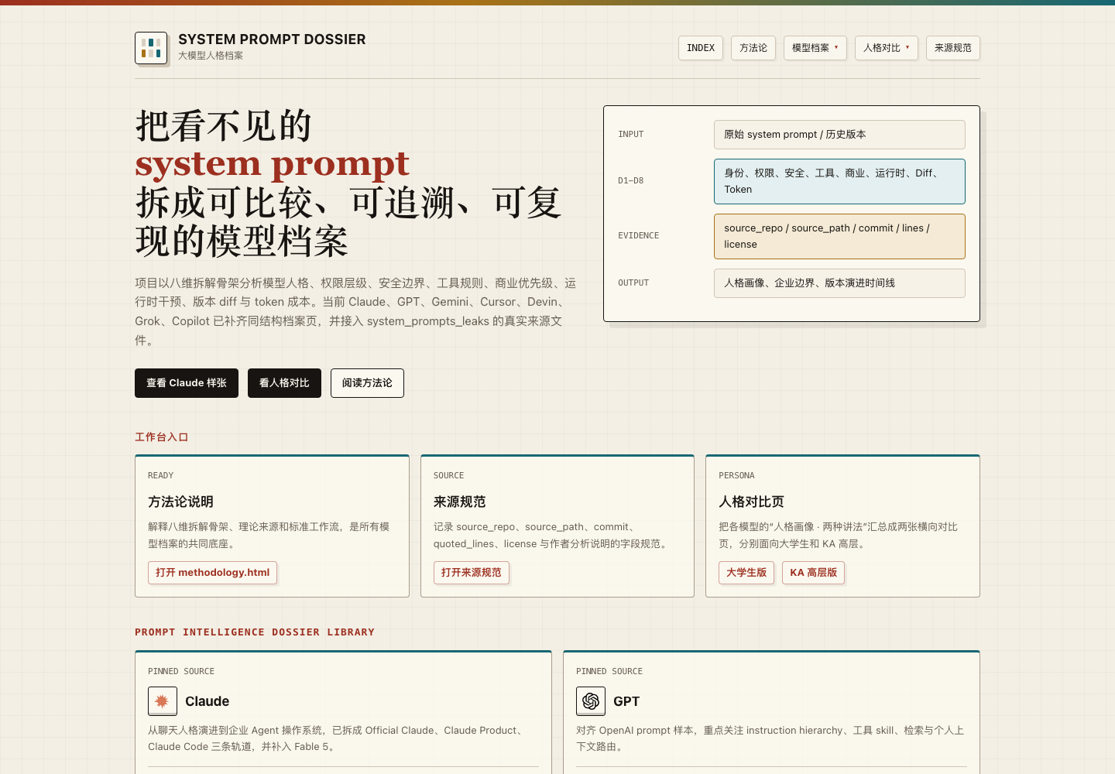Click the 看人格对比 button
This screenshot has height=774, width=1115.
point(284,383)
